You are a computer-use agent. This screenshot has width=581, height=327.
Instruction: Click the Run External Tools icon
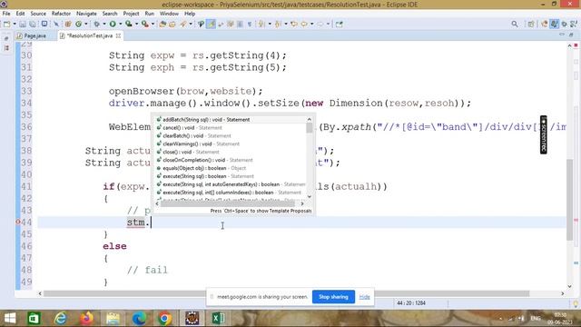click(x=145, y=25)
